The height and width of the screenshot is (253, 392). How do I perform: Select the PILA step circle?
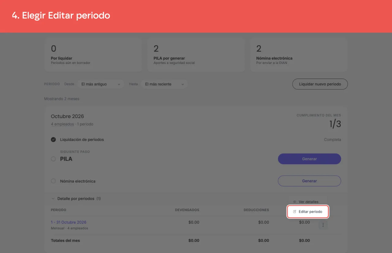point(53,159)
